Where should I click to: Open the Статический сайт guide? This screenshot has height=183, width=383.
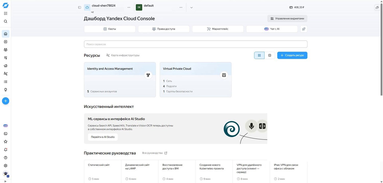click(x=103, y=171)
